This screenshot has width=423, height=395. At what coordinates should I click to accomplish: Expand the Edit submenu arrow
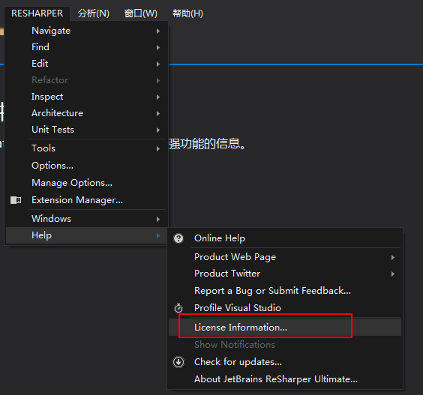pyautogui.click(x=158, y=64)
